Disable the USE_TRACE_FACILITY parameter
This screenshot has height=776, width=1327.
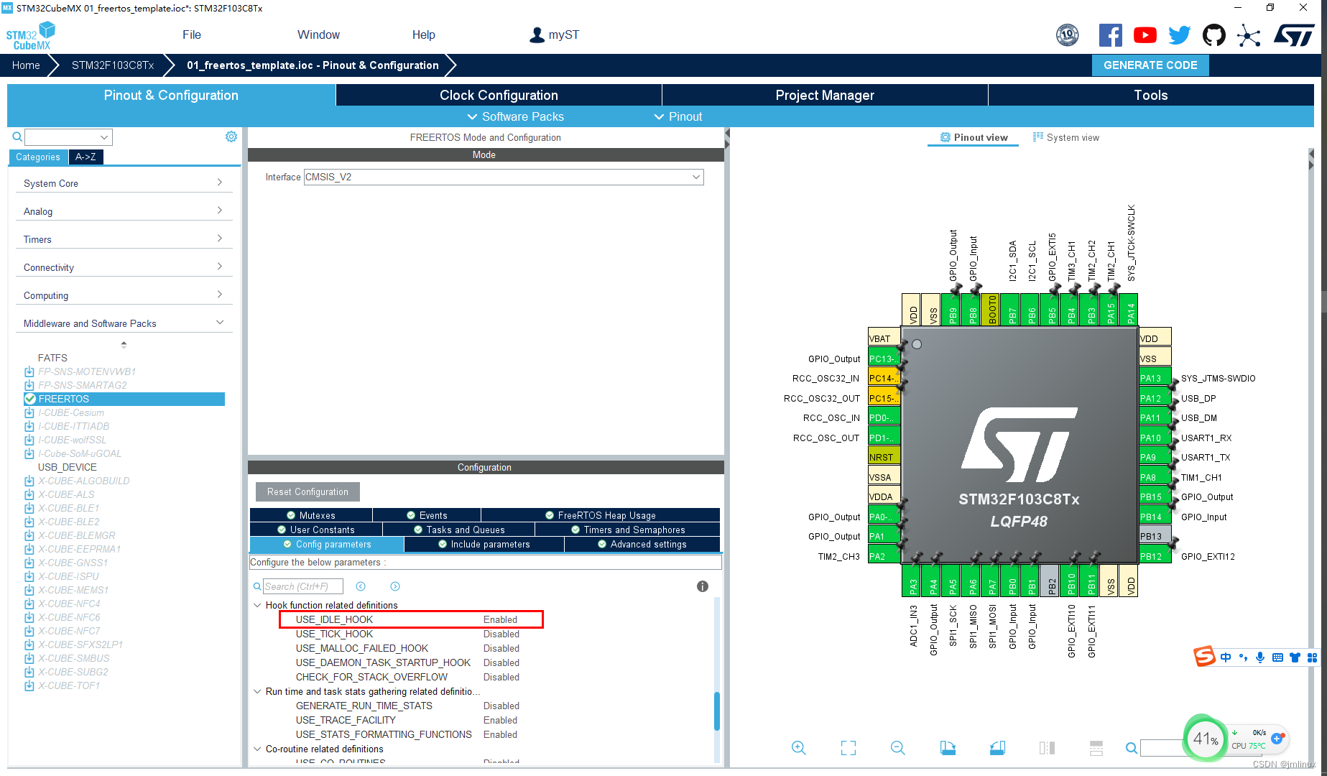(x=500, y=720)
